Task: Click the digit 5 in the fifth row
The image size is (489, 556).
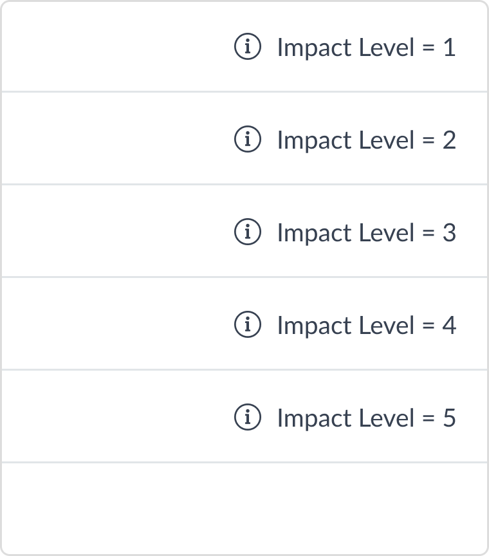Action: tap(449, 418)
